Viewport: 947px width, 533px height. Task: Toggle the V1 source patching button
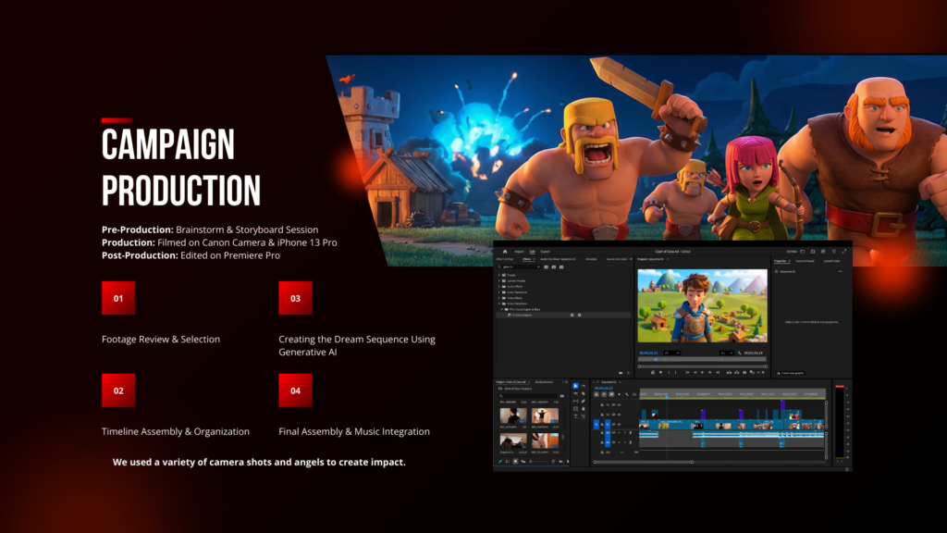coord(597,424)
